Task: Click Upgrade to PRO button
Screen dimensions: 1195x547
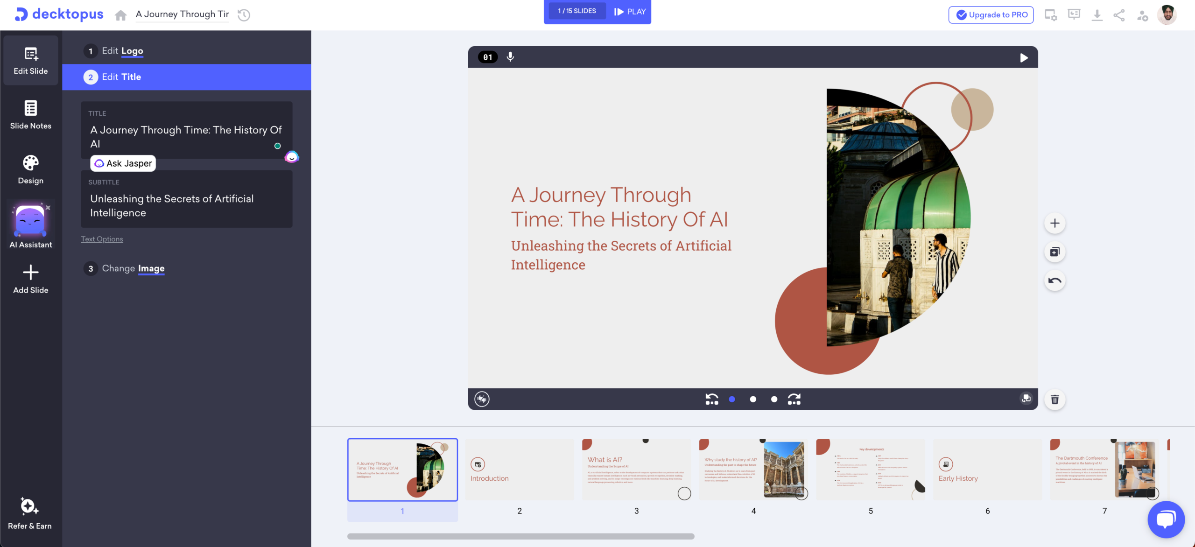Action: [991, 14]
